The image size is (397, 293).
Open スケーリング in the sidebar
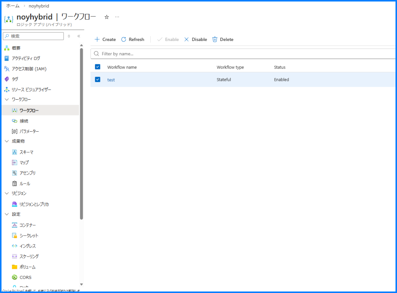coord(29,256)
